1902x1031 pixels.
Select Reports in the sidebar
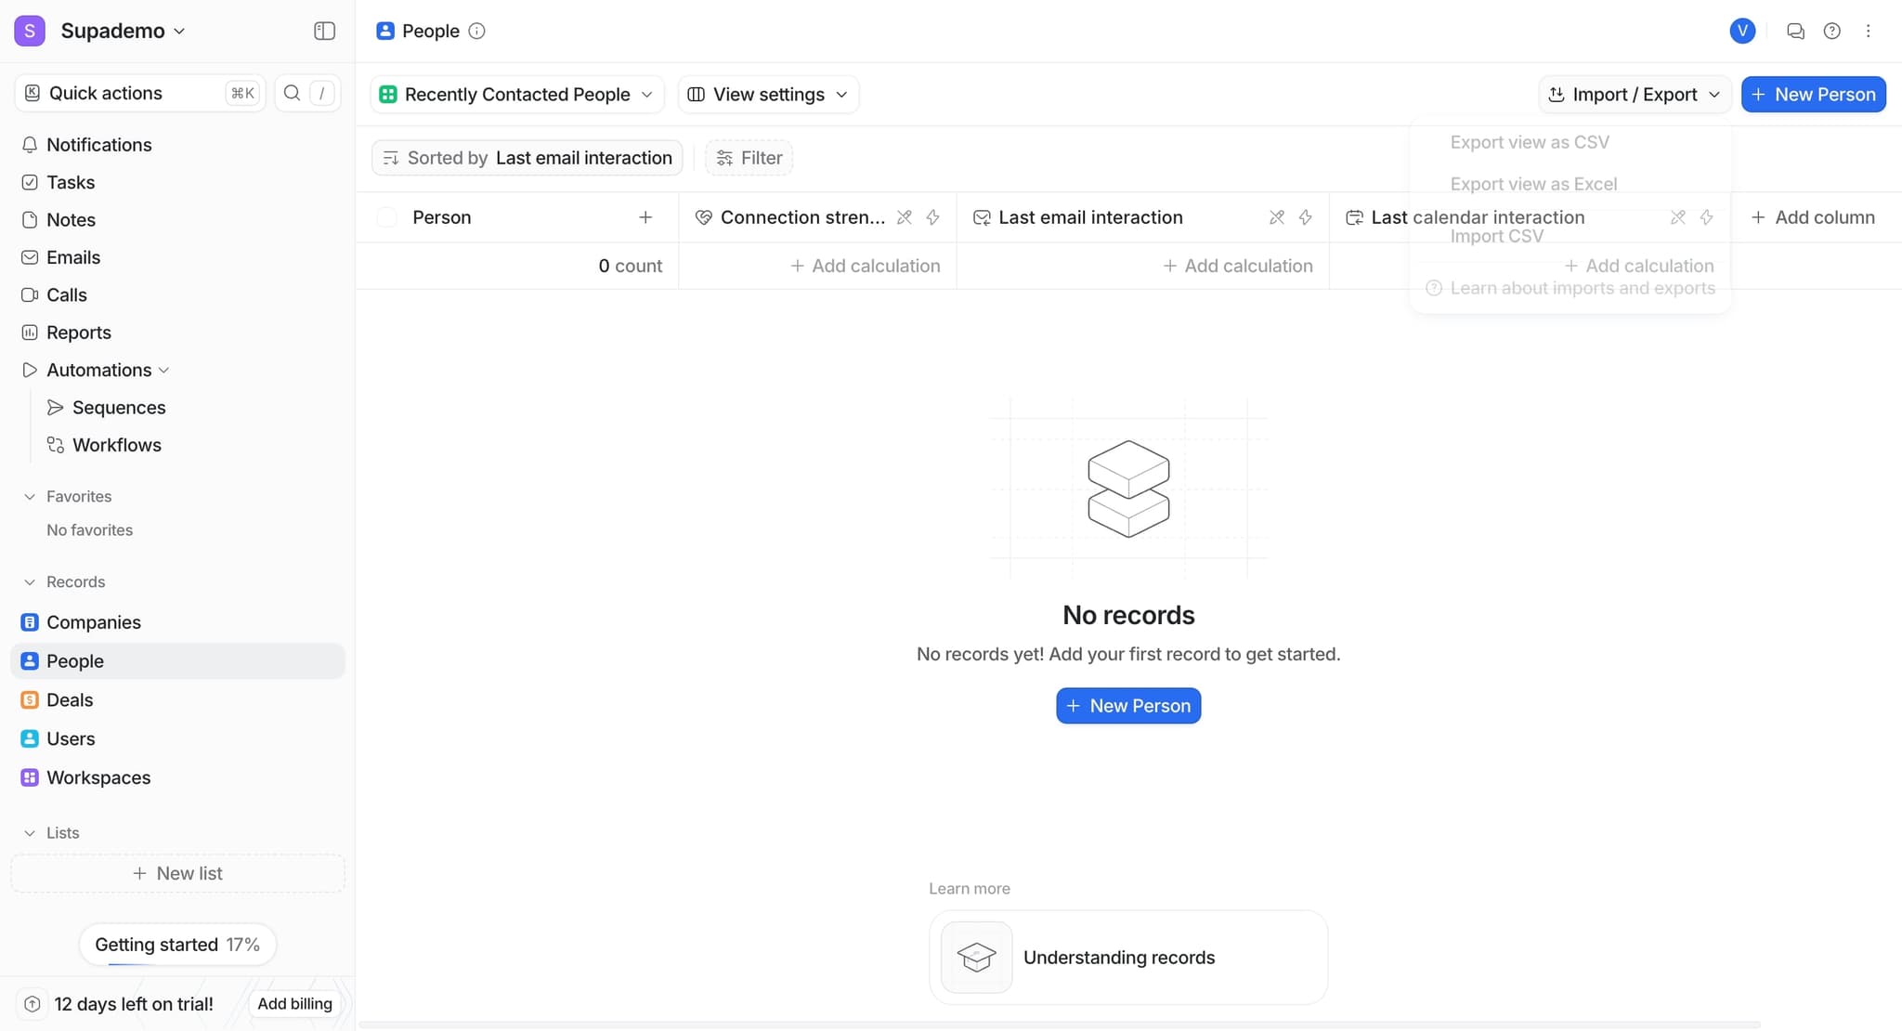pyautogui.click(x=79, y=332)
